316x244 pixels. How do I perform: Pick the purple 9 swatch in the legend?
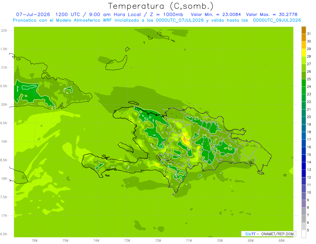(x=304, y=196)
